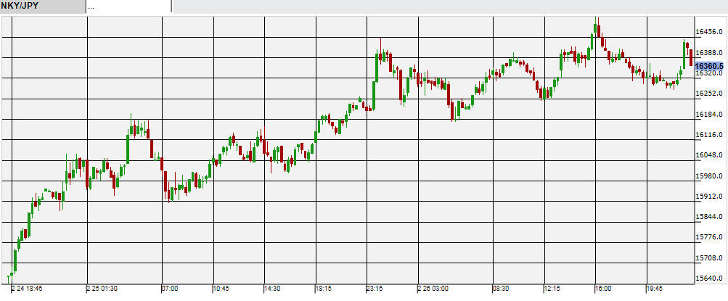Click the 16184.0 price axis label
Image resolution: width=728 pixels, height=301 pixels.
709,115
